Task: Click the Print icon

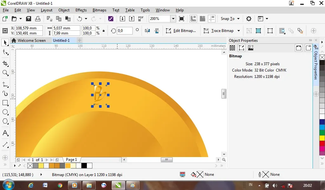Action: pos(38,19)
